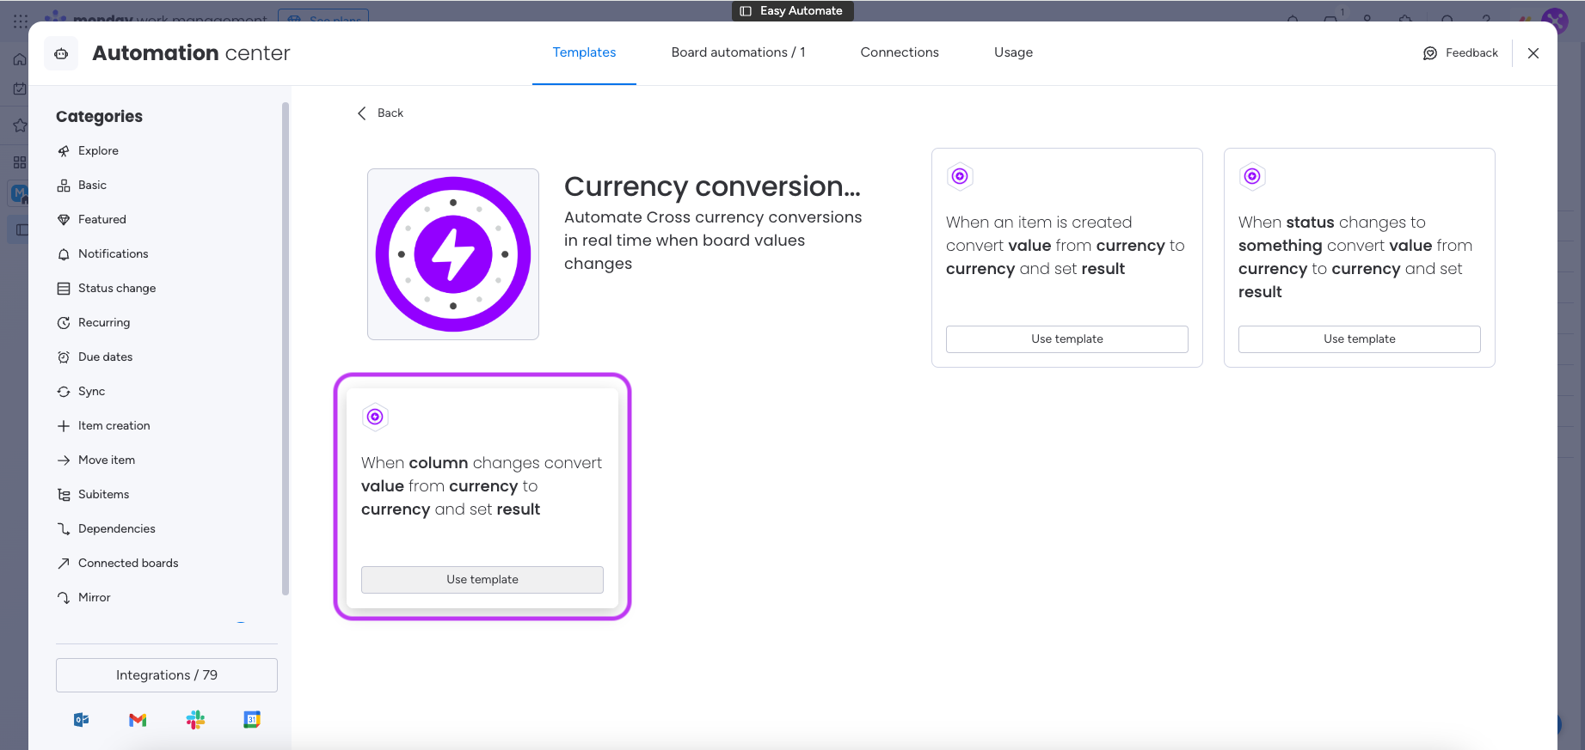Use template for status changes conversion
The width and height of the screenshot is (1585, 750).
[1359, 339]
